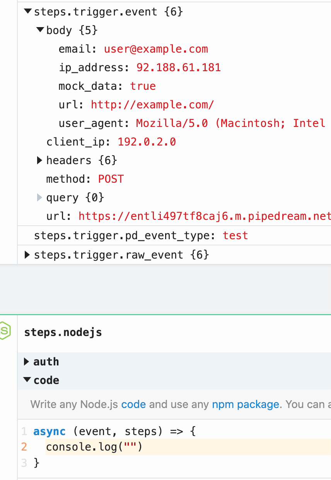Click line number 2 in code gutter

click(x=24, y=447)
